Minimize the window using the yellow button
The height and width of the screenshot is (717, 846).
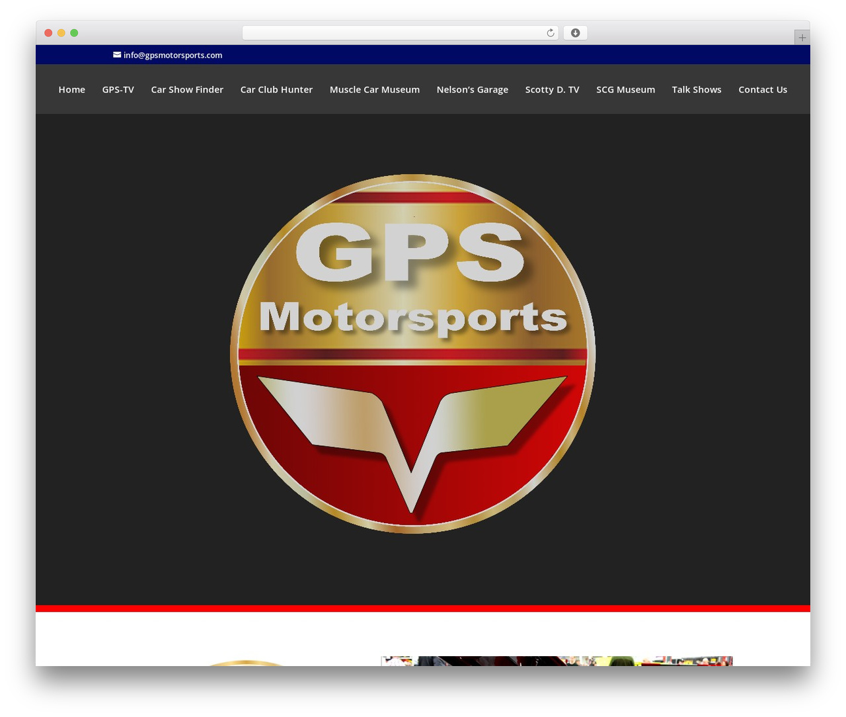61,33
